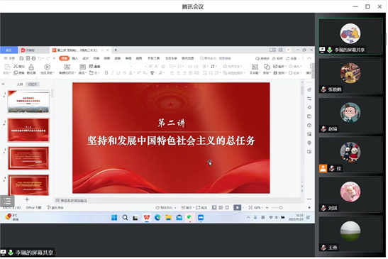Open the Windows Start menu
388x259 pixels.
point(114,218)
